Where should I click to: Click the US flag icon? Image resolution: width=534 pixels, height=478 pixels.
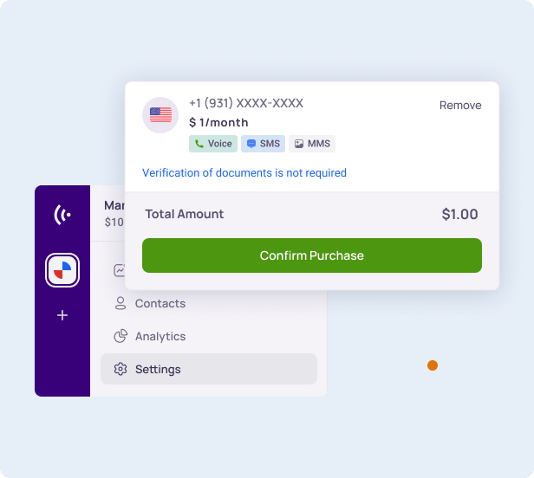160,115
